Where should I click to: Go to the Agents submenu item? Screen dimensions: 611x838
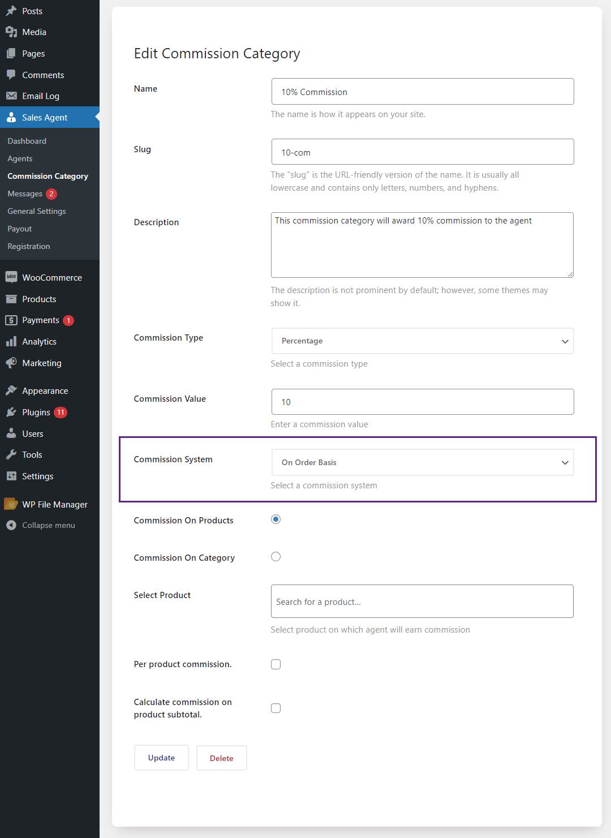pos(20,158)
